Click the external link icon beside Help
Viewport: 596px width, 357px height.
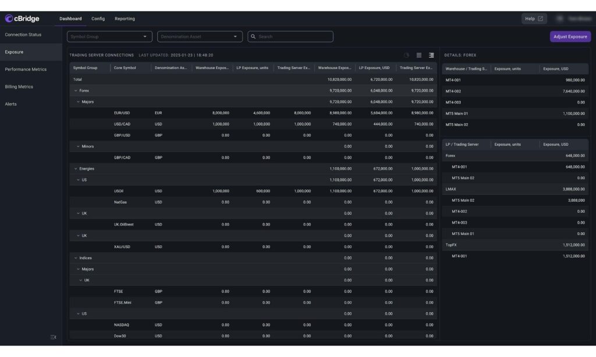tap(540, 19)
